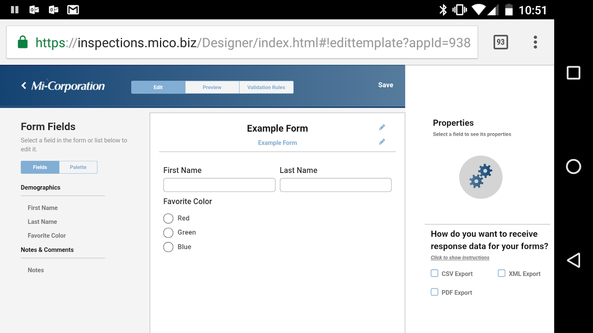Enable the XML Export checkbox
Screen dimensions: 593x333
[502, 273]
